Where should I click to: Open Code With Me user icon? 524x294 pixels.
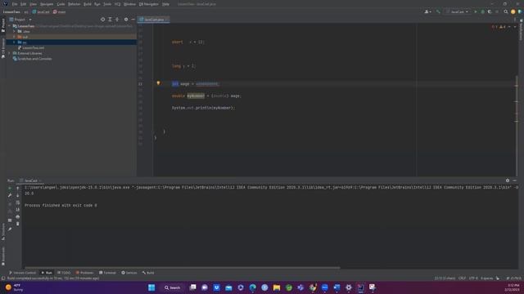point(427,11)
